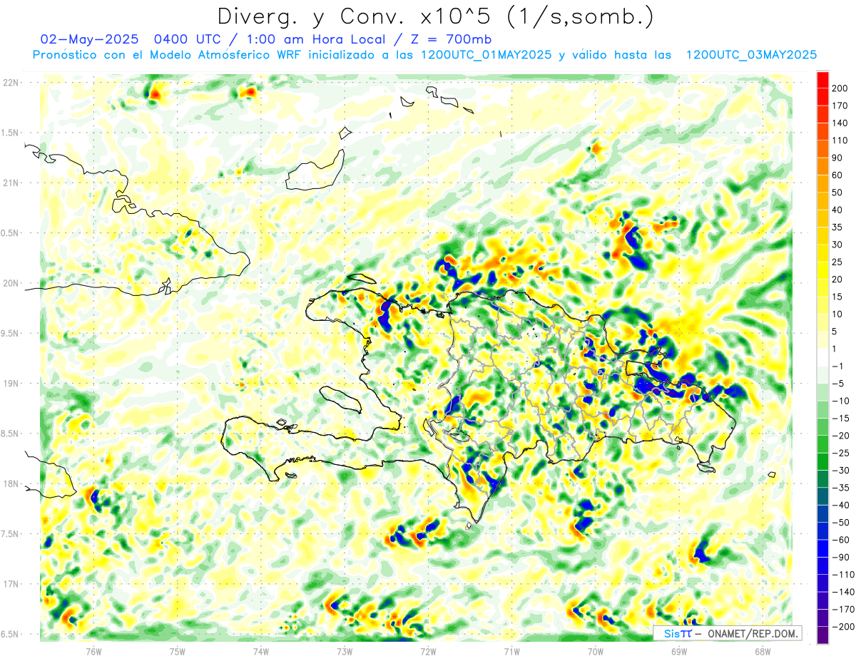Viewport: 856px width, 661px height.
Task: Click the "71W" longitude axis label
Action: pos(511,651)
